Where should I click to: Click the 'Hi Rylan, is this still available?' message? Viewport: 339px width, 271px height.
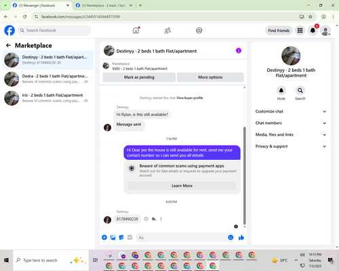click(142, 114)
